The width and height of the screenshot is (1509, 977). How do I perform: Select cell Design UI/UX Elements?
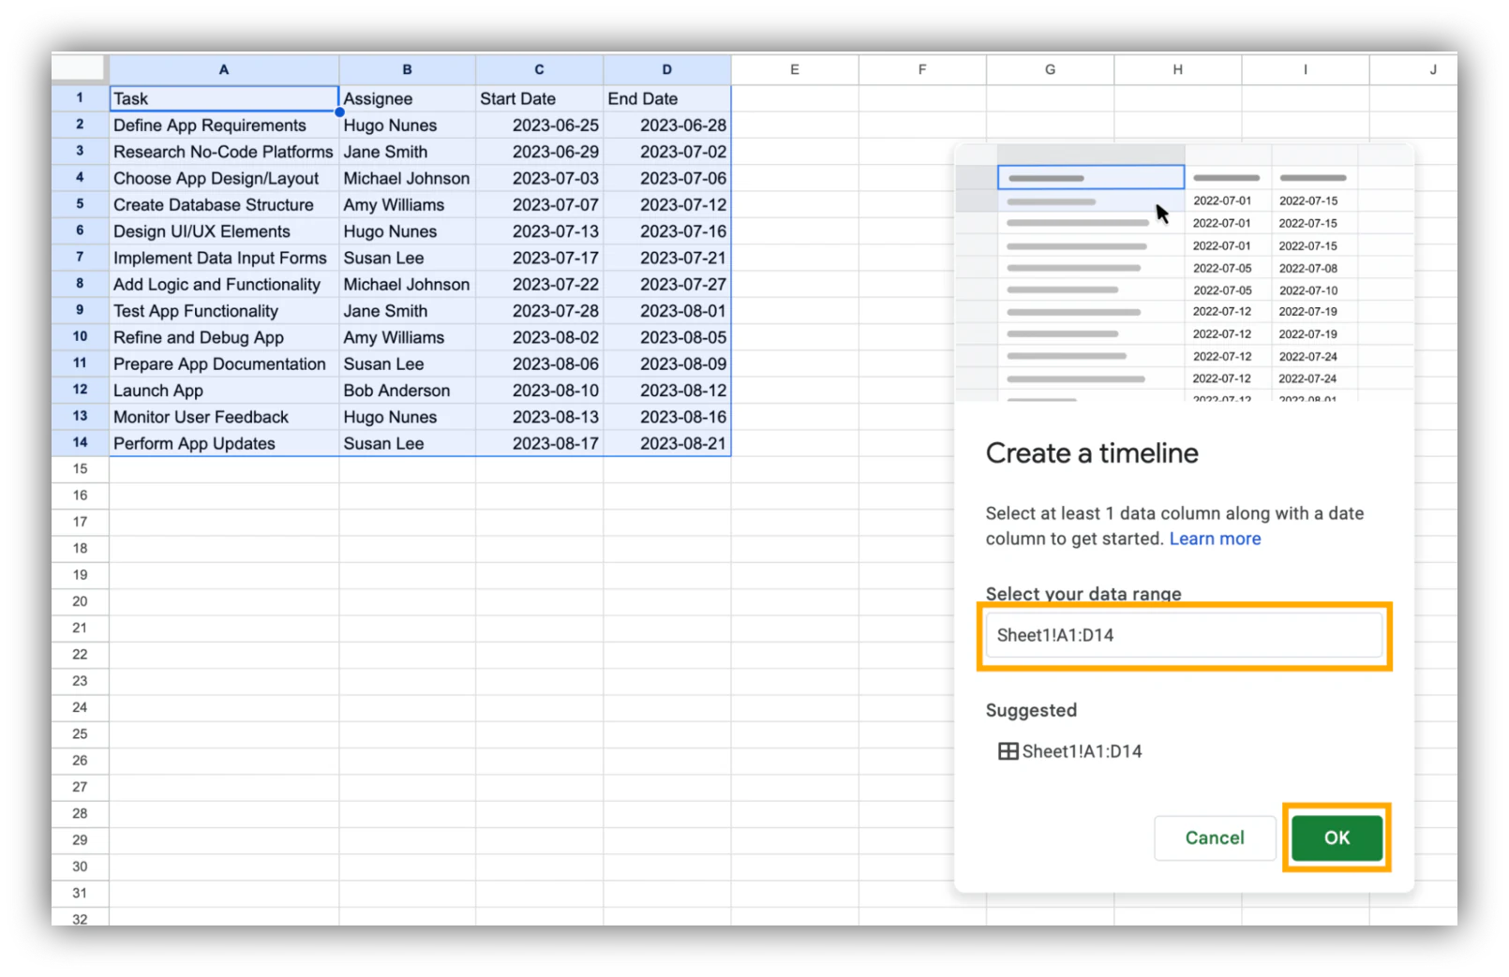coord(224,231)
